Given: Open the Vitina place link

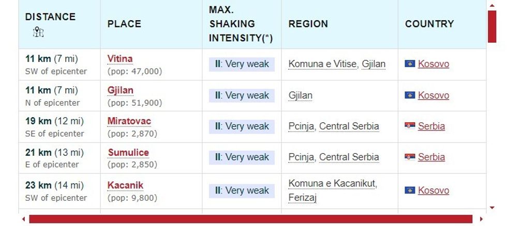Looking at the screenshot, I should [x=120, y=59].
